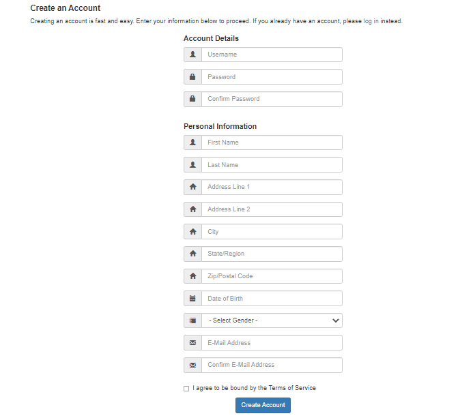This screenshot has width=473, height=418.
Task: Click the envelope icon beside E-Mail Address
Action: [x=192, y=343]
